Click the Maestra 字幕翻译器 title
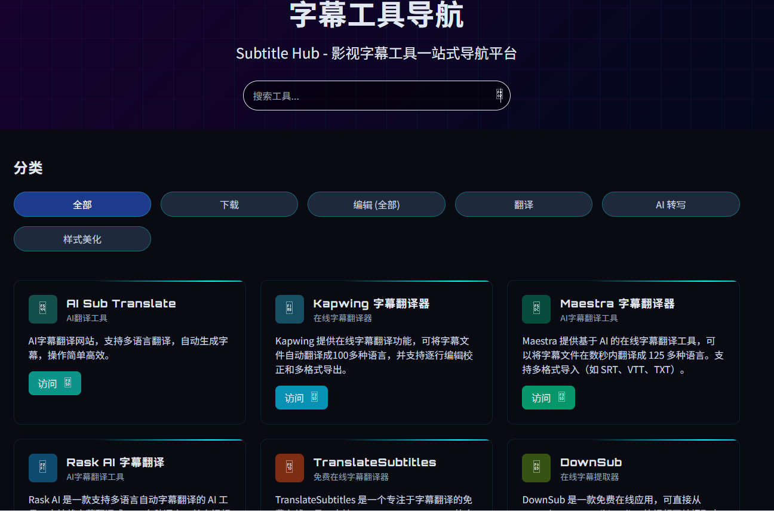 [618, 303]
